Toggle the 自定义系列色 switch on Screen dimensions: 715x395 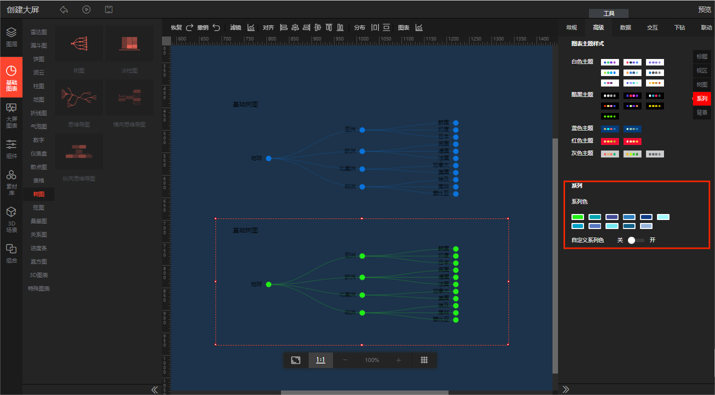coord(636,240)
